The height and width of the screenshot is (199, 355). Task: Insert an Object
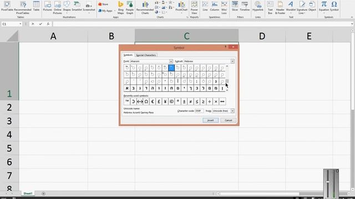tap(312, 7)
